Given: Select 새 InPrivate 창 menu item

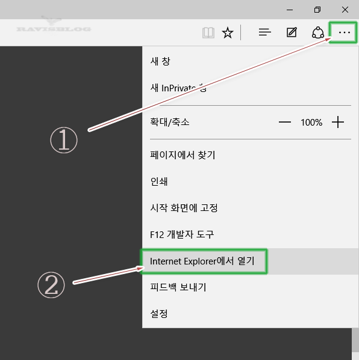Looking at the screenshot, I should coord(250,88).
